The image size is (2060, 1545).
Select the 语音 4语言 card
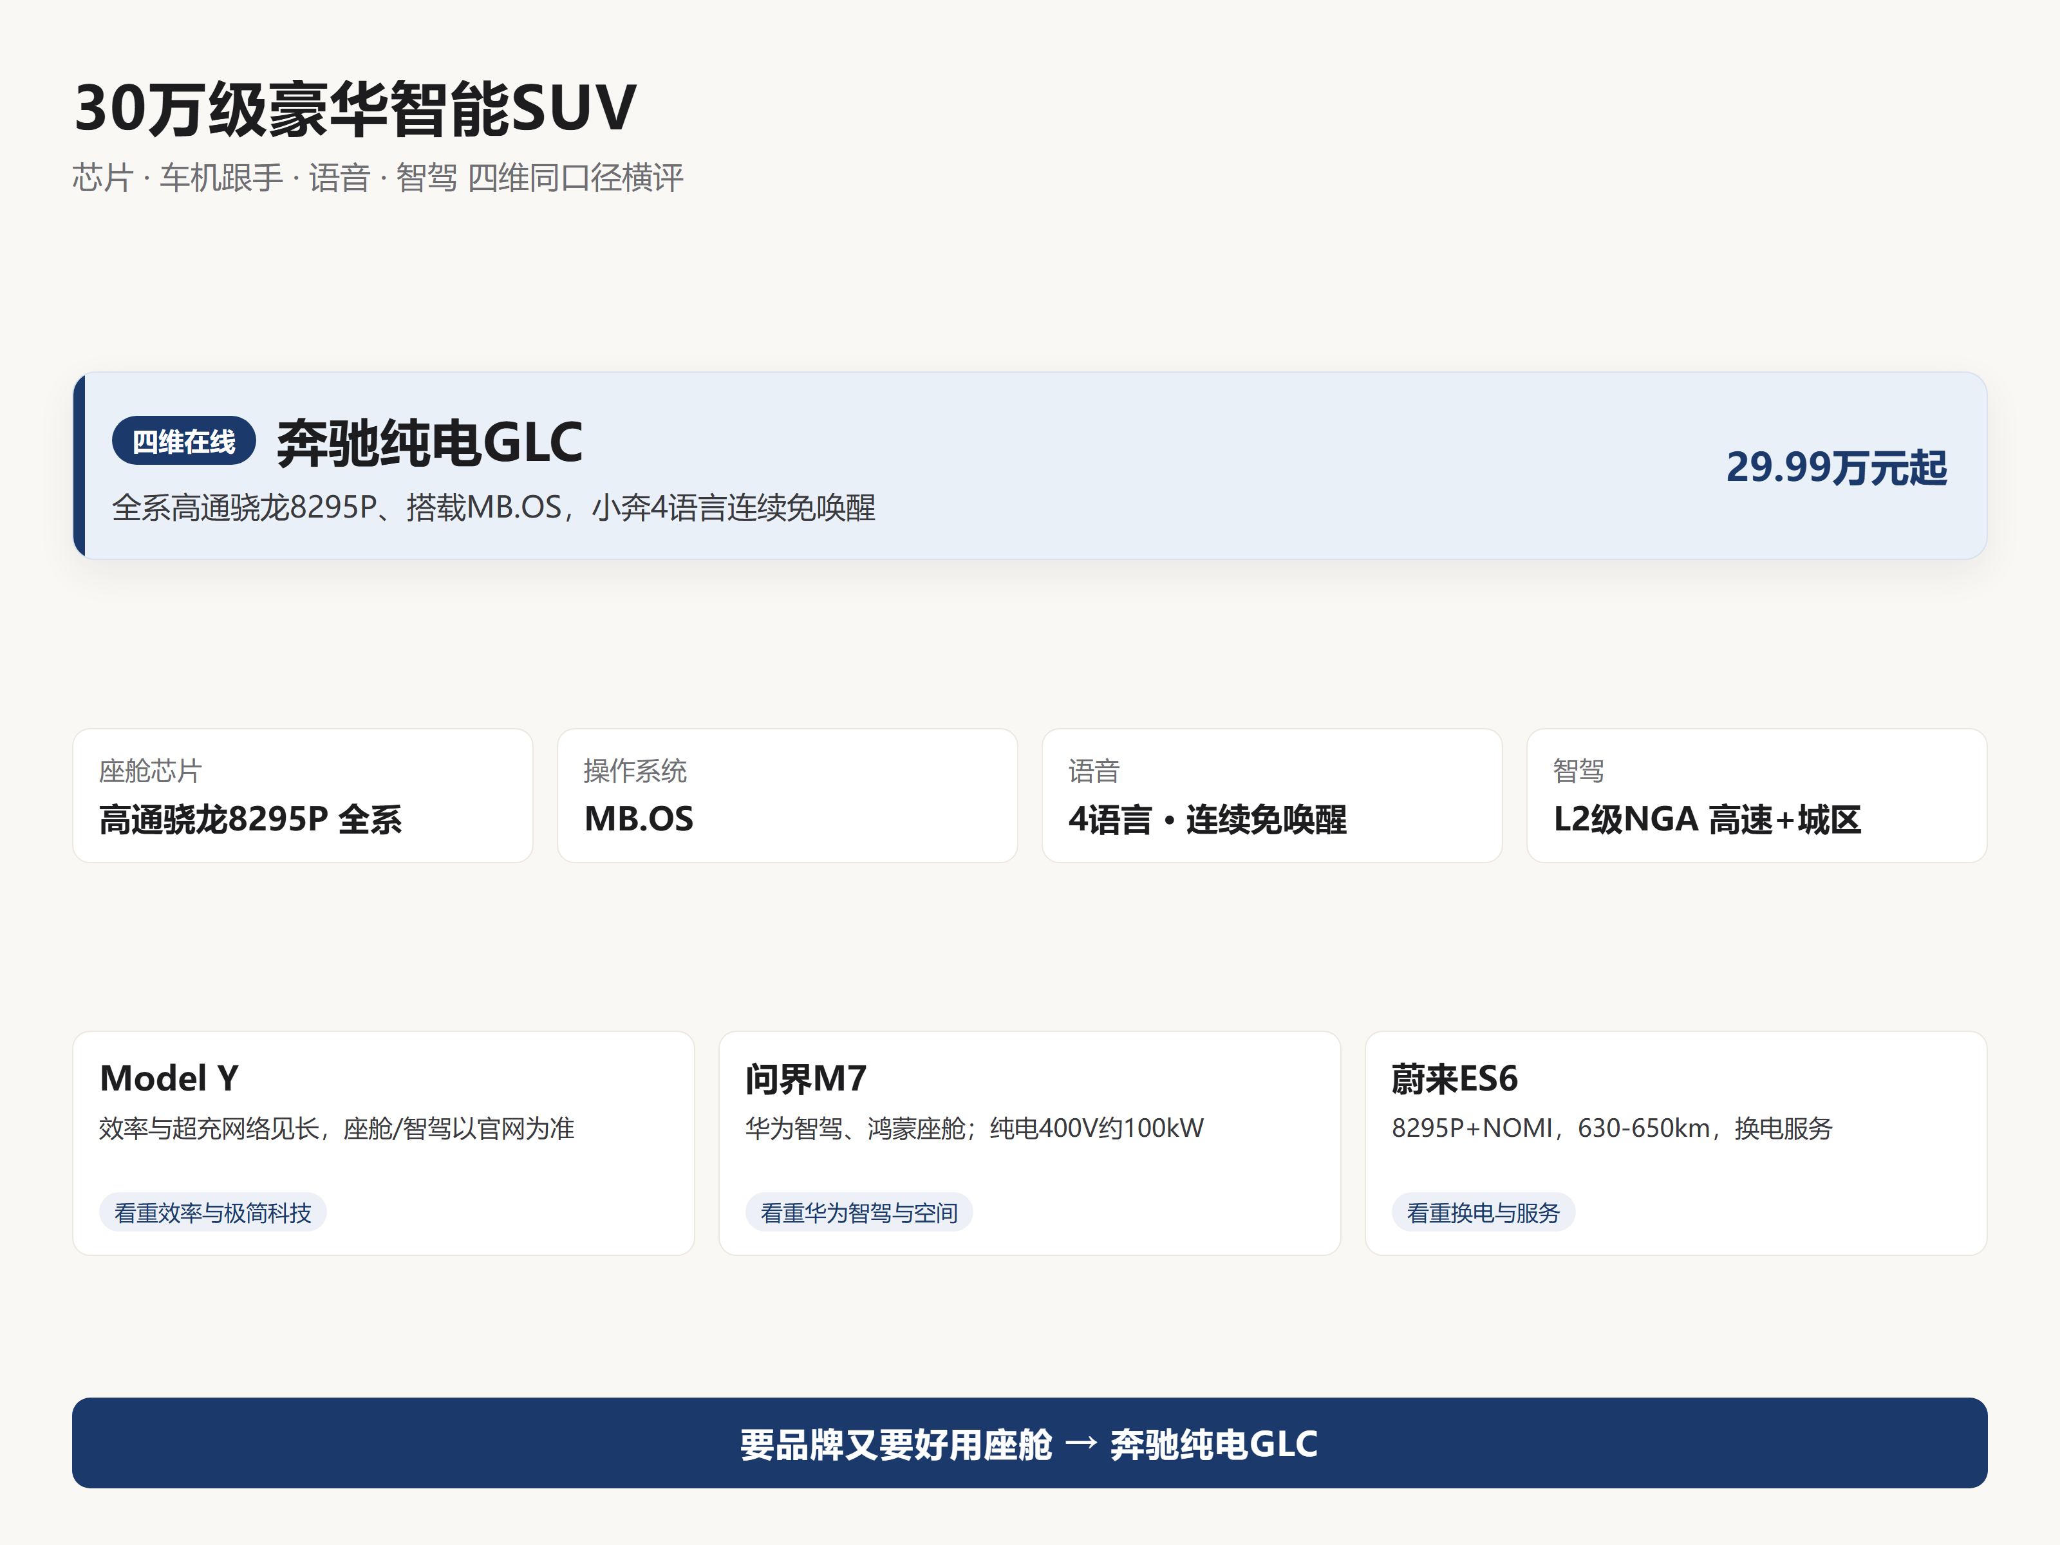point(1271,795)
